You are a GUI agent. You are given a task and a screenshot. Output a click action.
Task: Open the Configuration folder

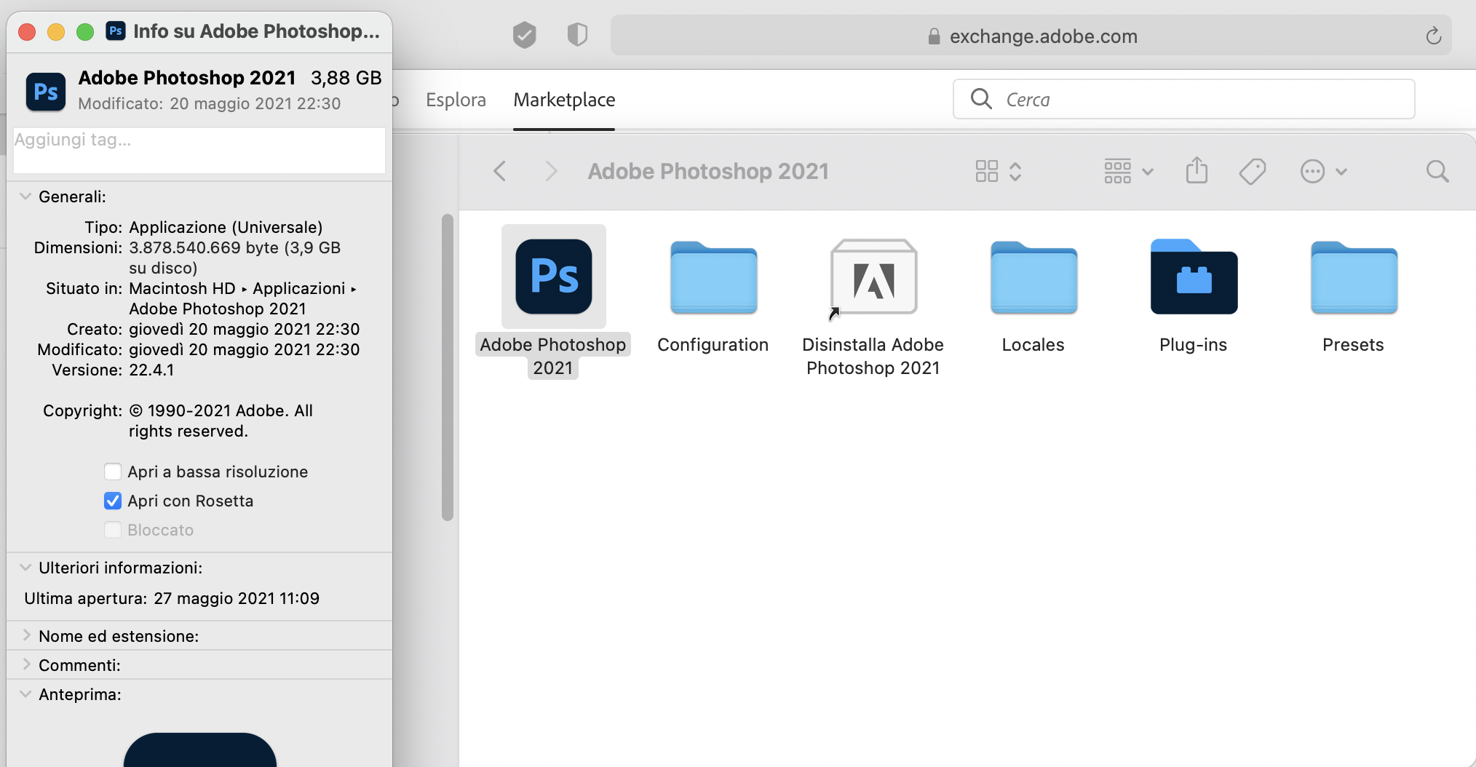pos(713,278)
